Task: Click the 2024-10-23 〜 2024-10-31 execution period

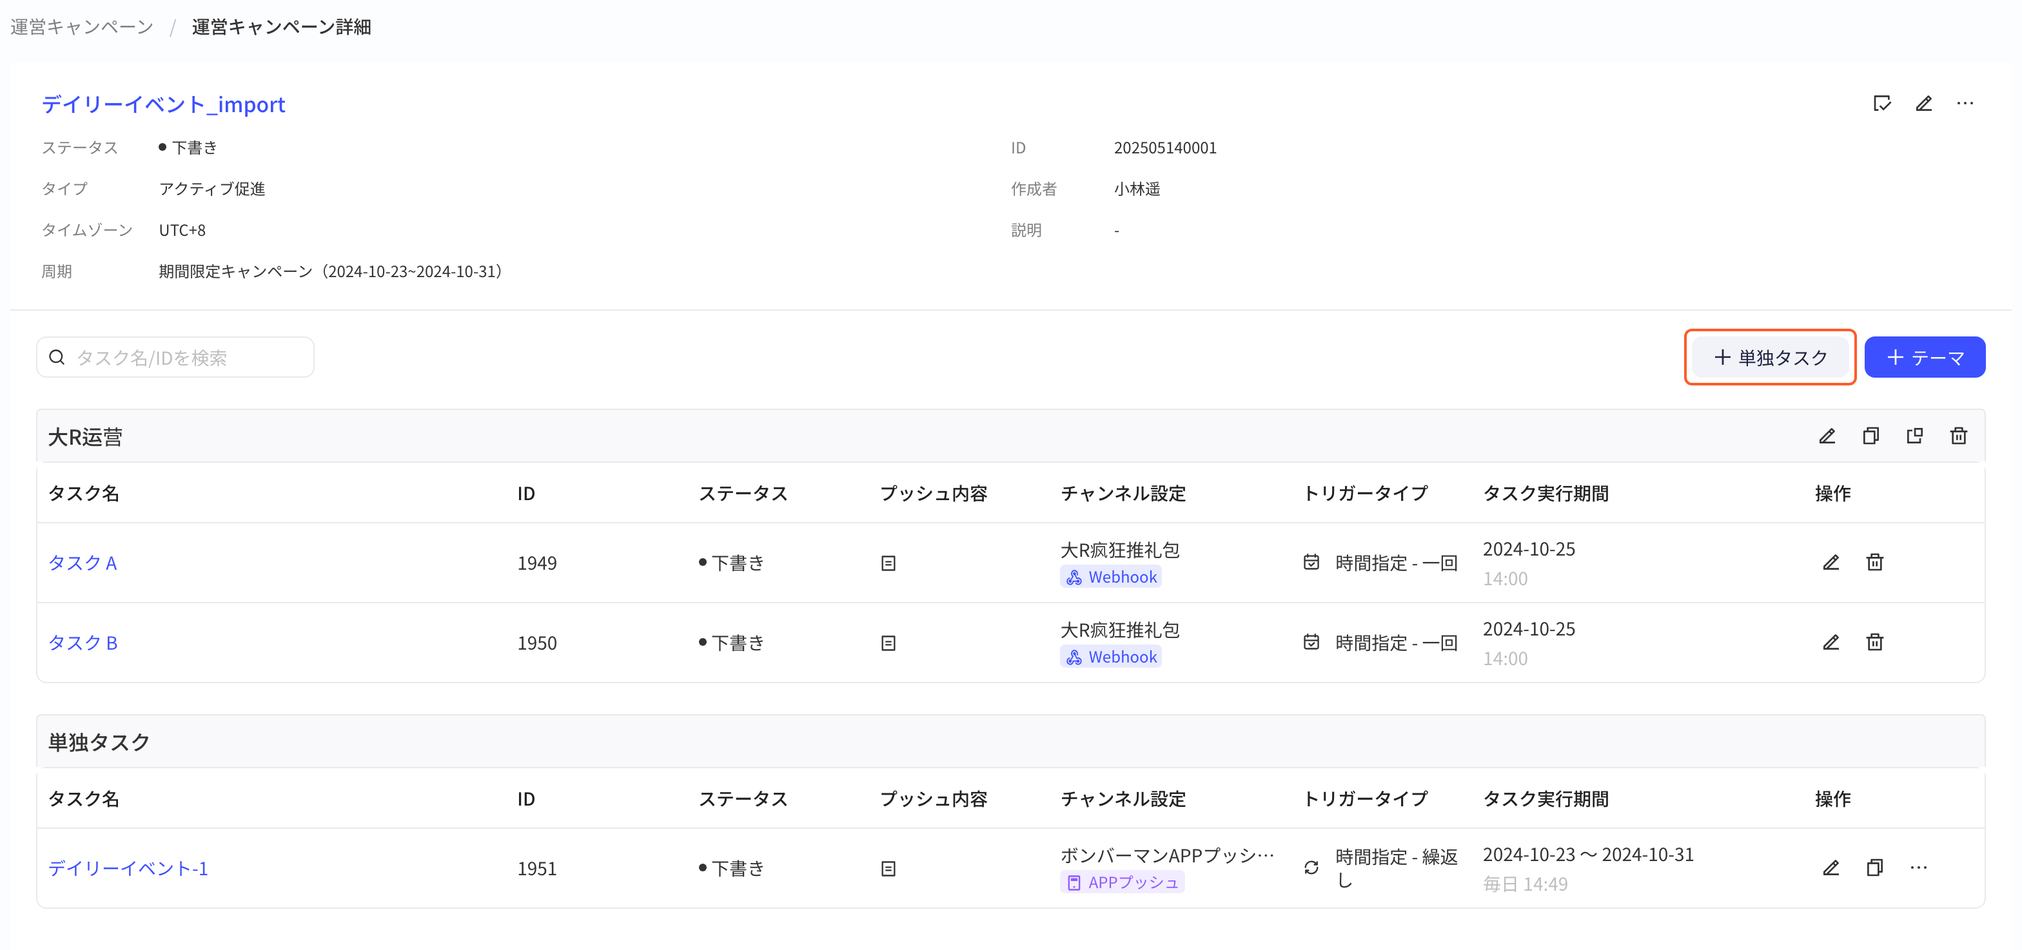Action: pos(1588,855)
